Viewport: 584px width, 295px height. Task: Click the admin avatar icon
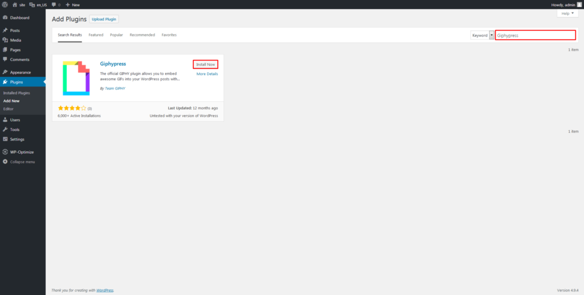[x=579, y=5]
